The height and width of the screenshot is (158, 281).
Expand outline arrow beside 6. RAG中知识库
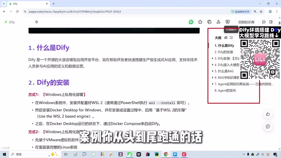pyautogui.click(x=213, y=78)
